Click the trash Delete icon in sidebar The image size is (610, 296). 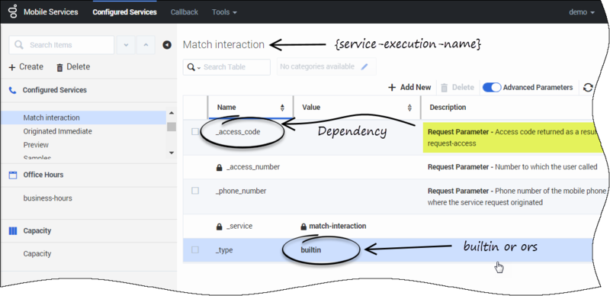59,67
